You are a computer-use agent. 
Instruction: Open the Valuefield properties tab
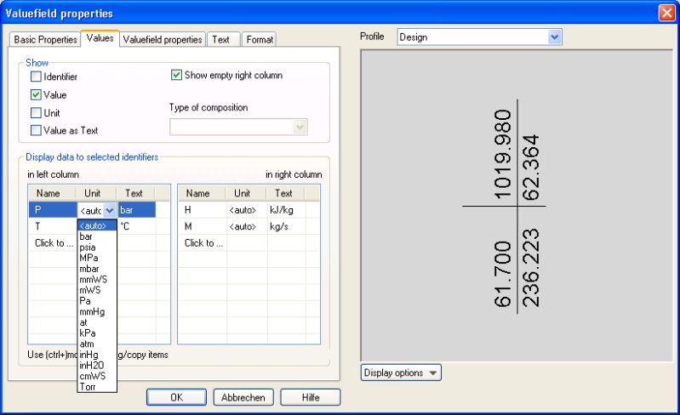point(163,39)
